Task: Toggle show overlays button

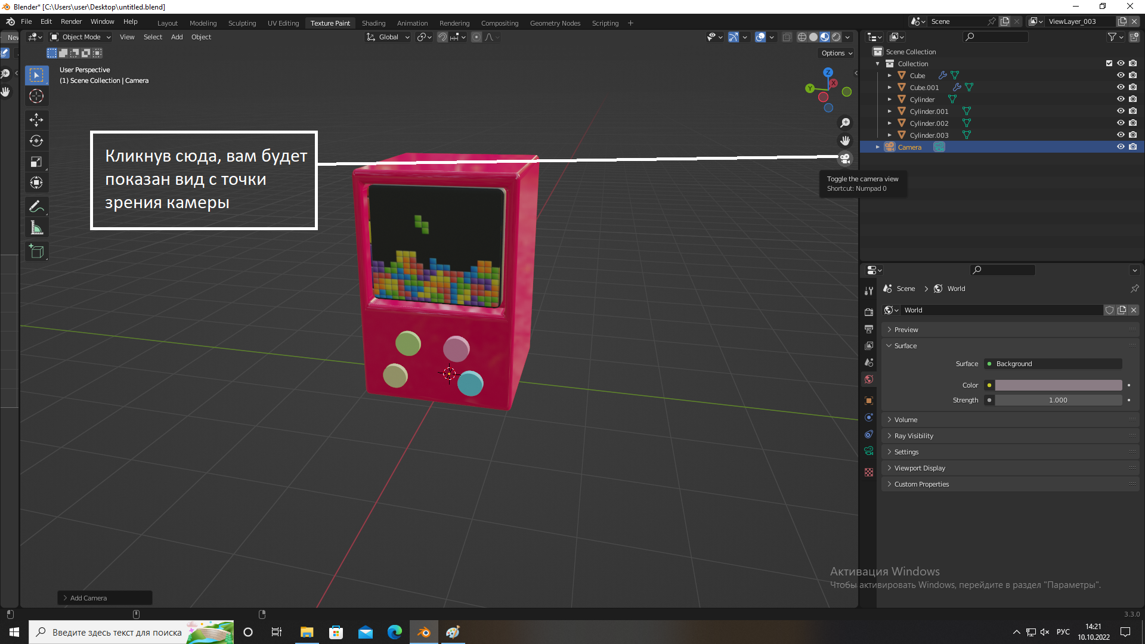Action: (760, 37)
